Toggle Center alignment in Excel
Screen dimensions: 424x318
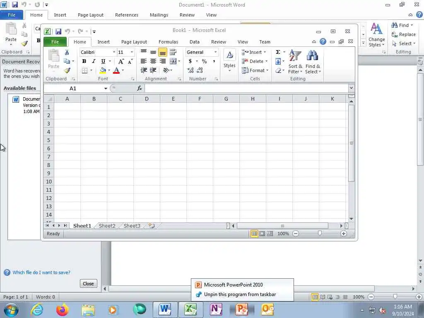click(153, 61)
